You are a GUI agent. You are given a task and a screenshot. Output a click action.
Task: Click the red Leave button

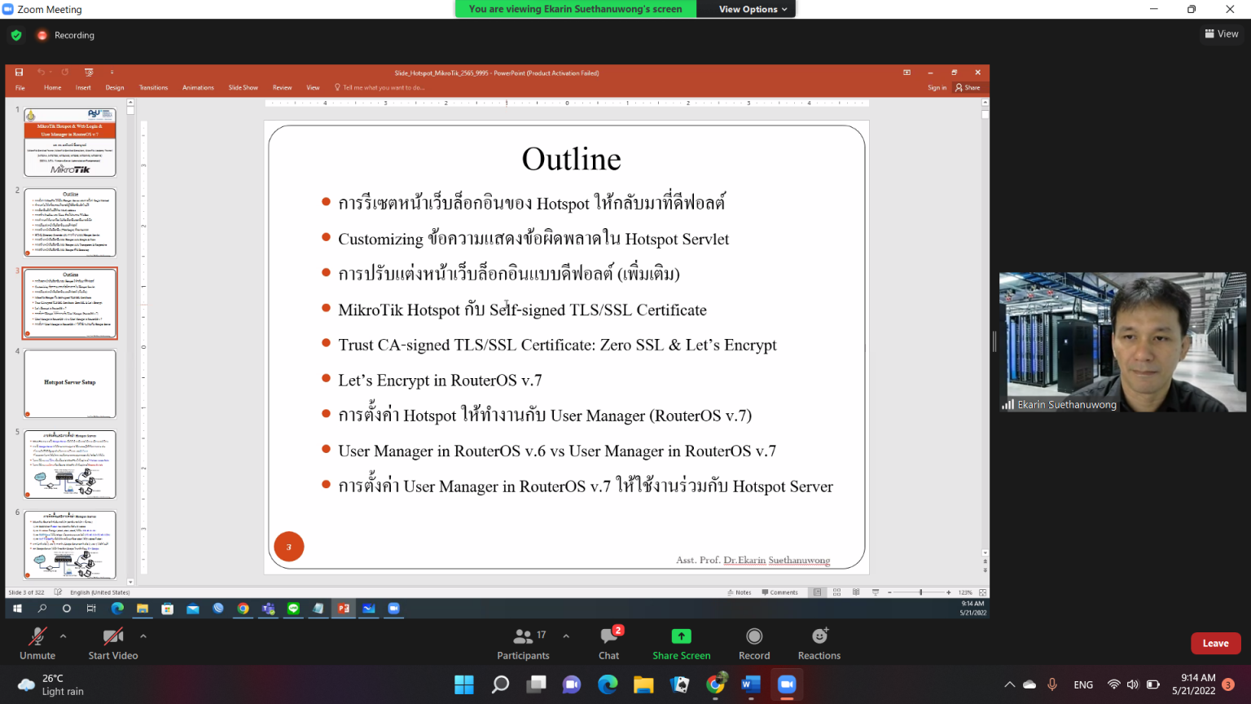(1215, 643)
